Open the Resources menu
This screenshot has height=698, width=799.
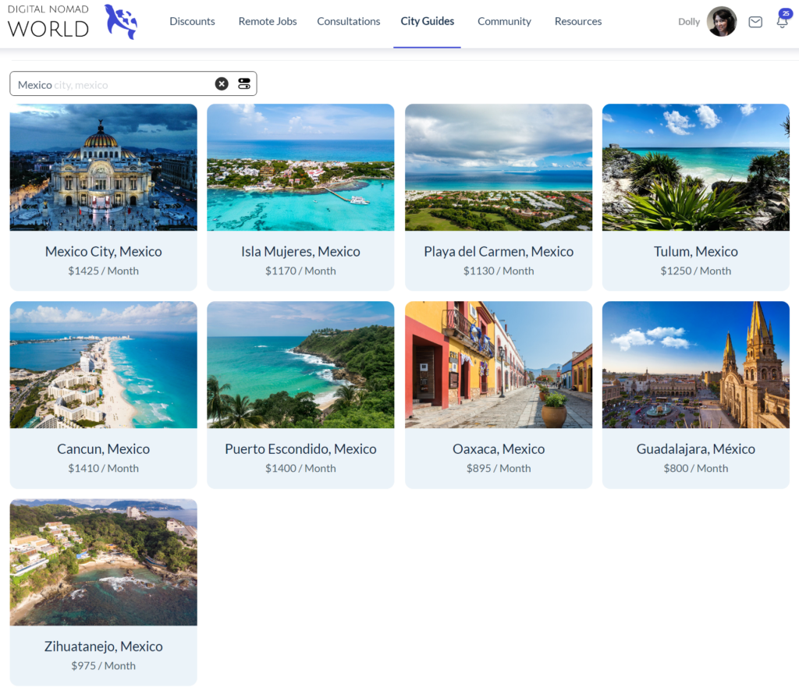pyautogui.click(x=577, y=22)
